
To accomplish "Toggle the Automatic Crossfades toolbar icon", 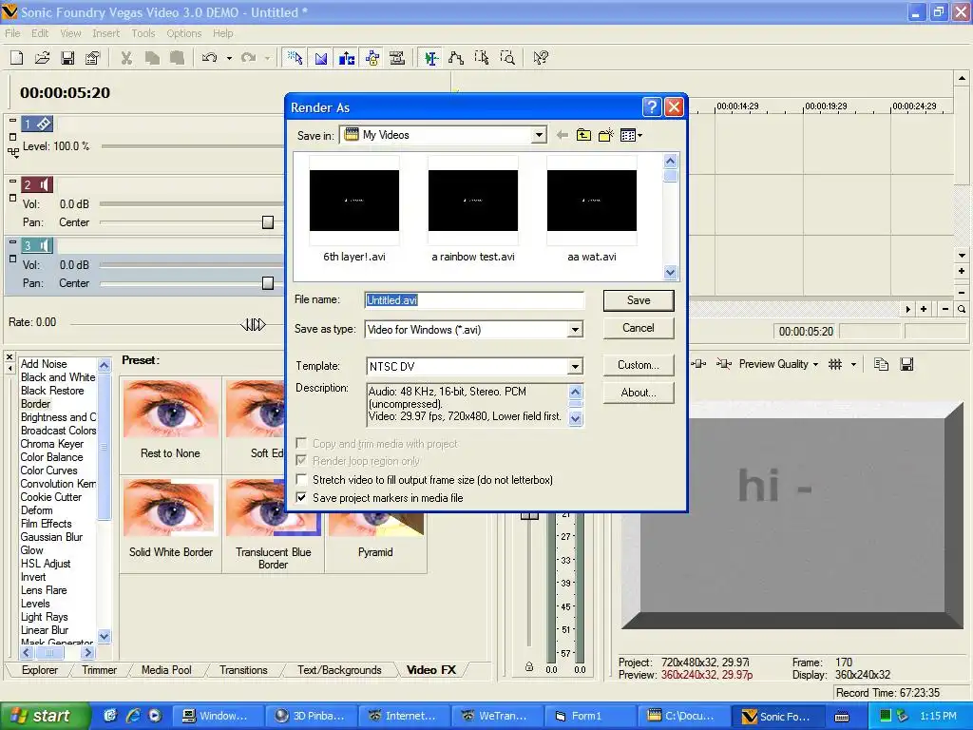I will pyautogui.click(x=321, y=58).
